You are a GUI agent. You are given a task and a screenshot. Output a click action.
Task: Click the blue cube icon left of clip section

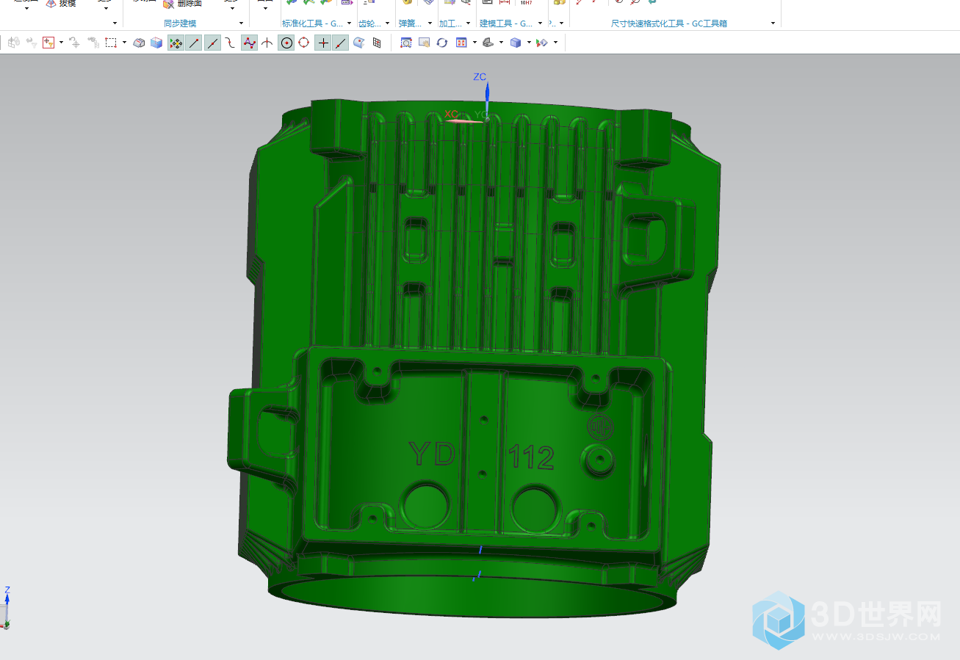516,43
